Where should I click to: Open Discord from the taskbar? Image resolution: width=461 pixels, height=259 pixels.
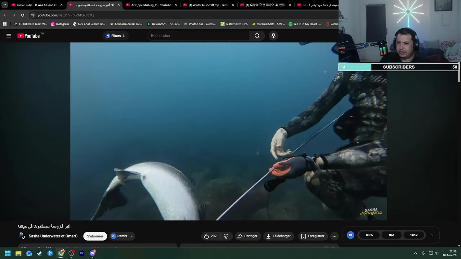coord(93,253)
